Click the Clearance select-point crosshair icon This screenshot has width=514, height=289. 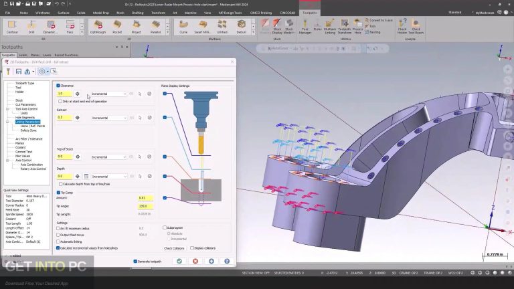[78, 94]
